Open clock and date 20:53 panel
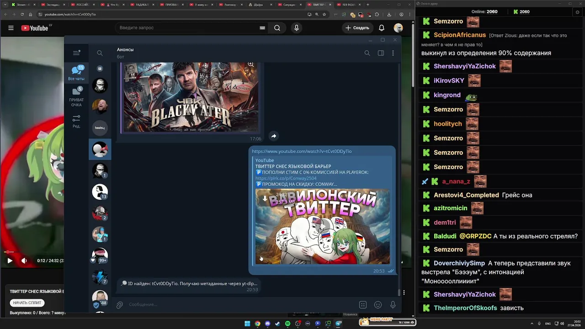The width and height of the screenshot is (585, 329). 574,324
